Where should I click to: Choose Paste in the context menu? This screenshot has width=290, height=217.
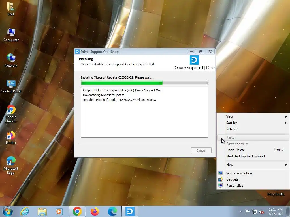click(253, 138)
